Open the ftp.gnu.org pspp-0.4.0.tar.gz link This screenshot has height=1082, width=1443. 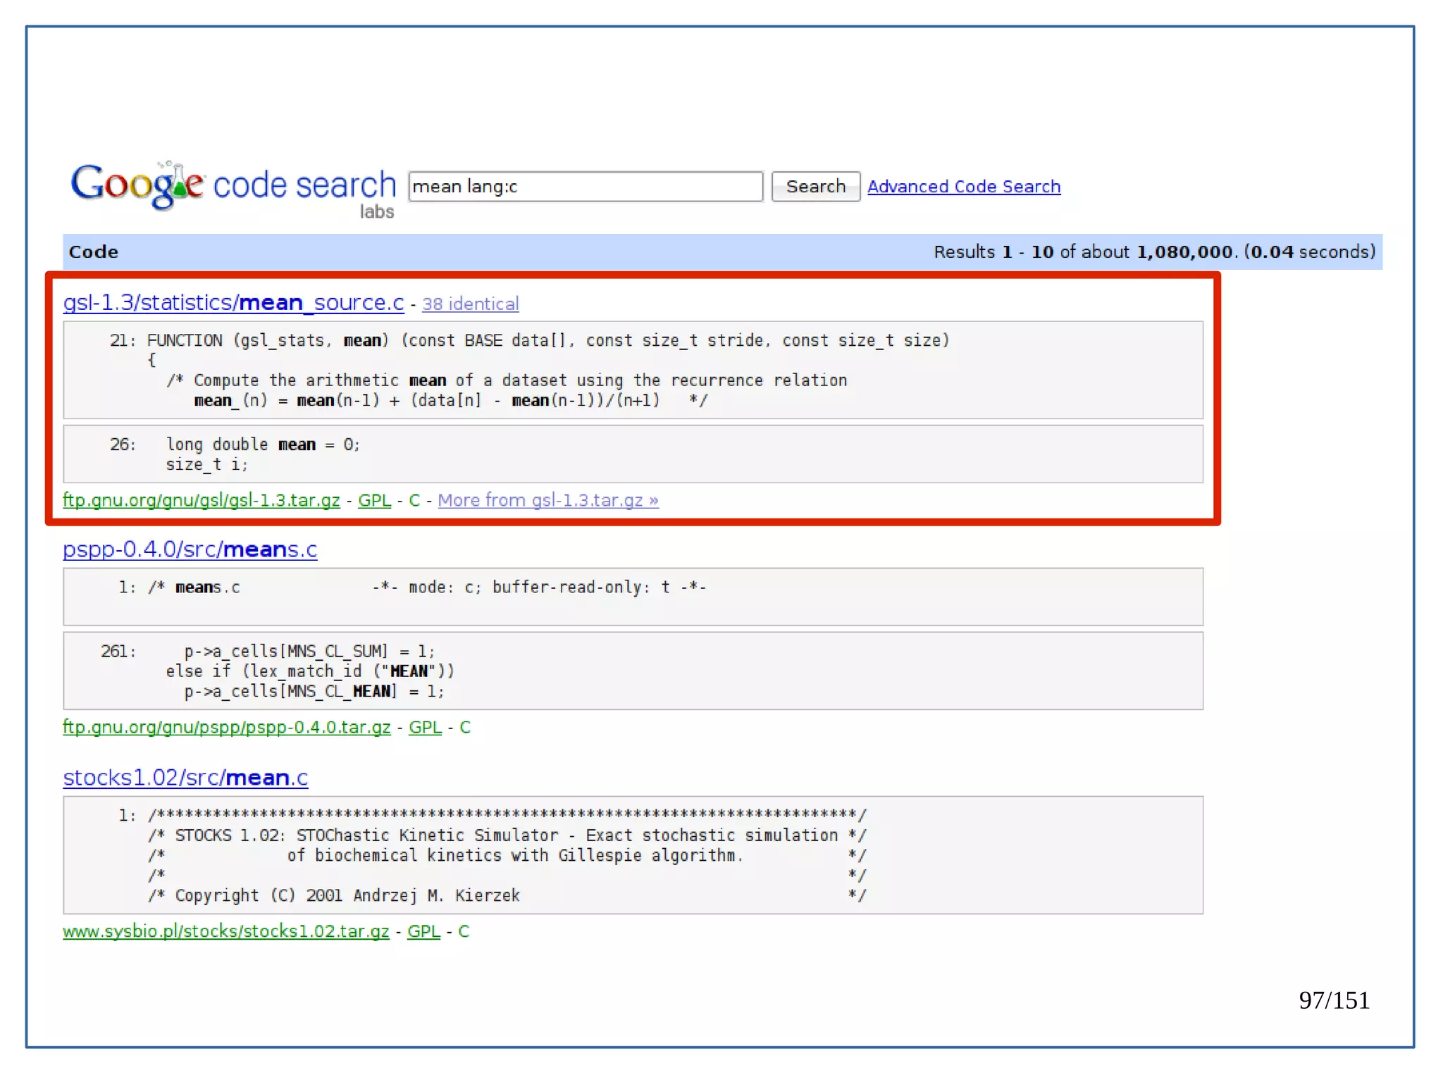click(226, 727)
